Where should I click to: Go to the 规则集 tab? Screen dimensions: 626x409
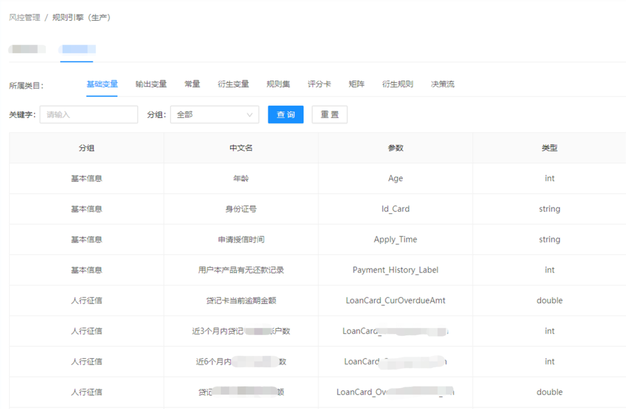[x=278, y=84]
